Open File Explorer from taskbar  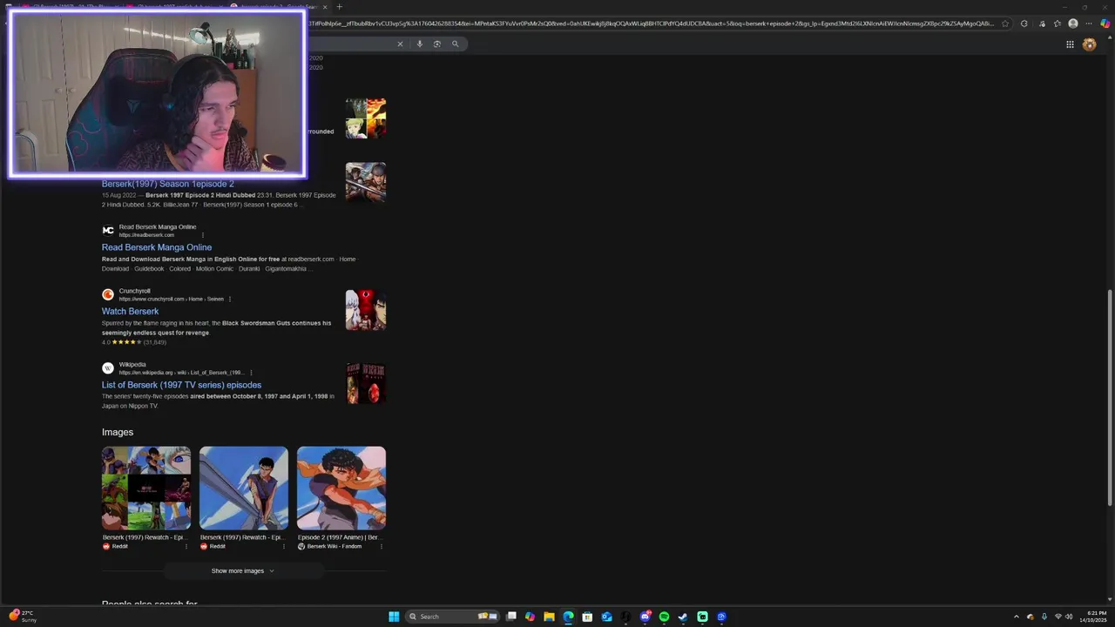[x=549, y=617]
